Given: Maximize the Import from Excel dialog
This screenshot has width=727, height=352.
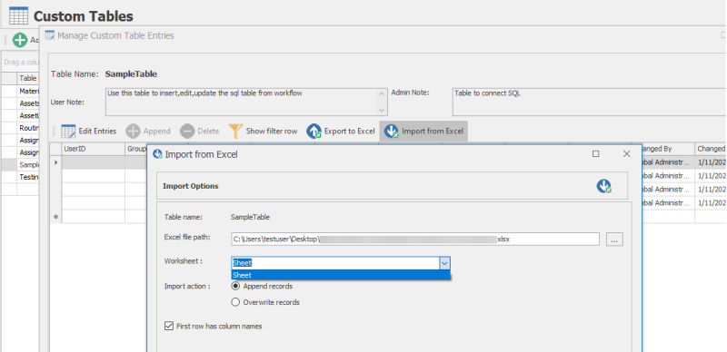Looking at the screenshot, I should pos(596,153).
